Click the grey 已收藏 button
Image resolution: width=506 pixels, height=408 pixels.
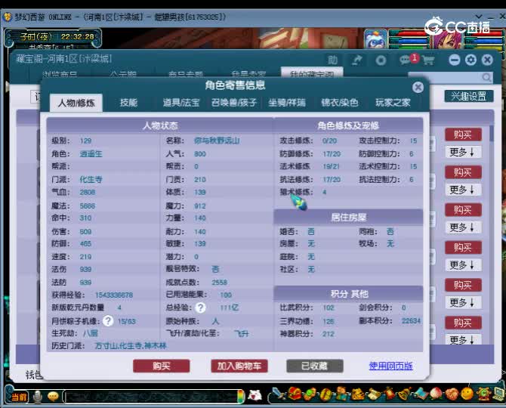pos(315,366)
